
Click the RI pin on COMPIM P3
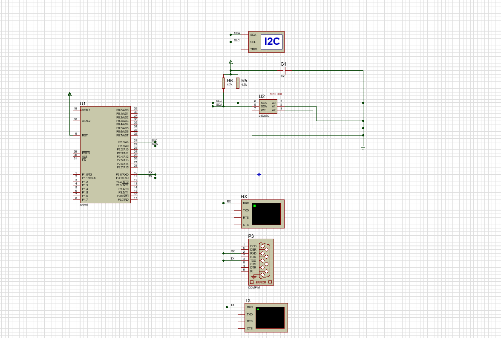251,271
